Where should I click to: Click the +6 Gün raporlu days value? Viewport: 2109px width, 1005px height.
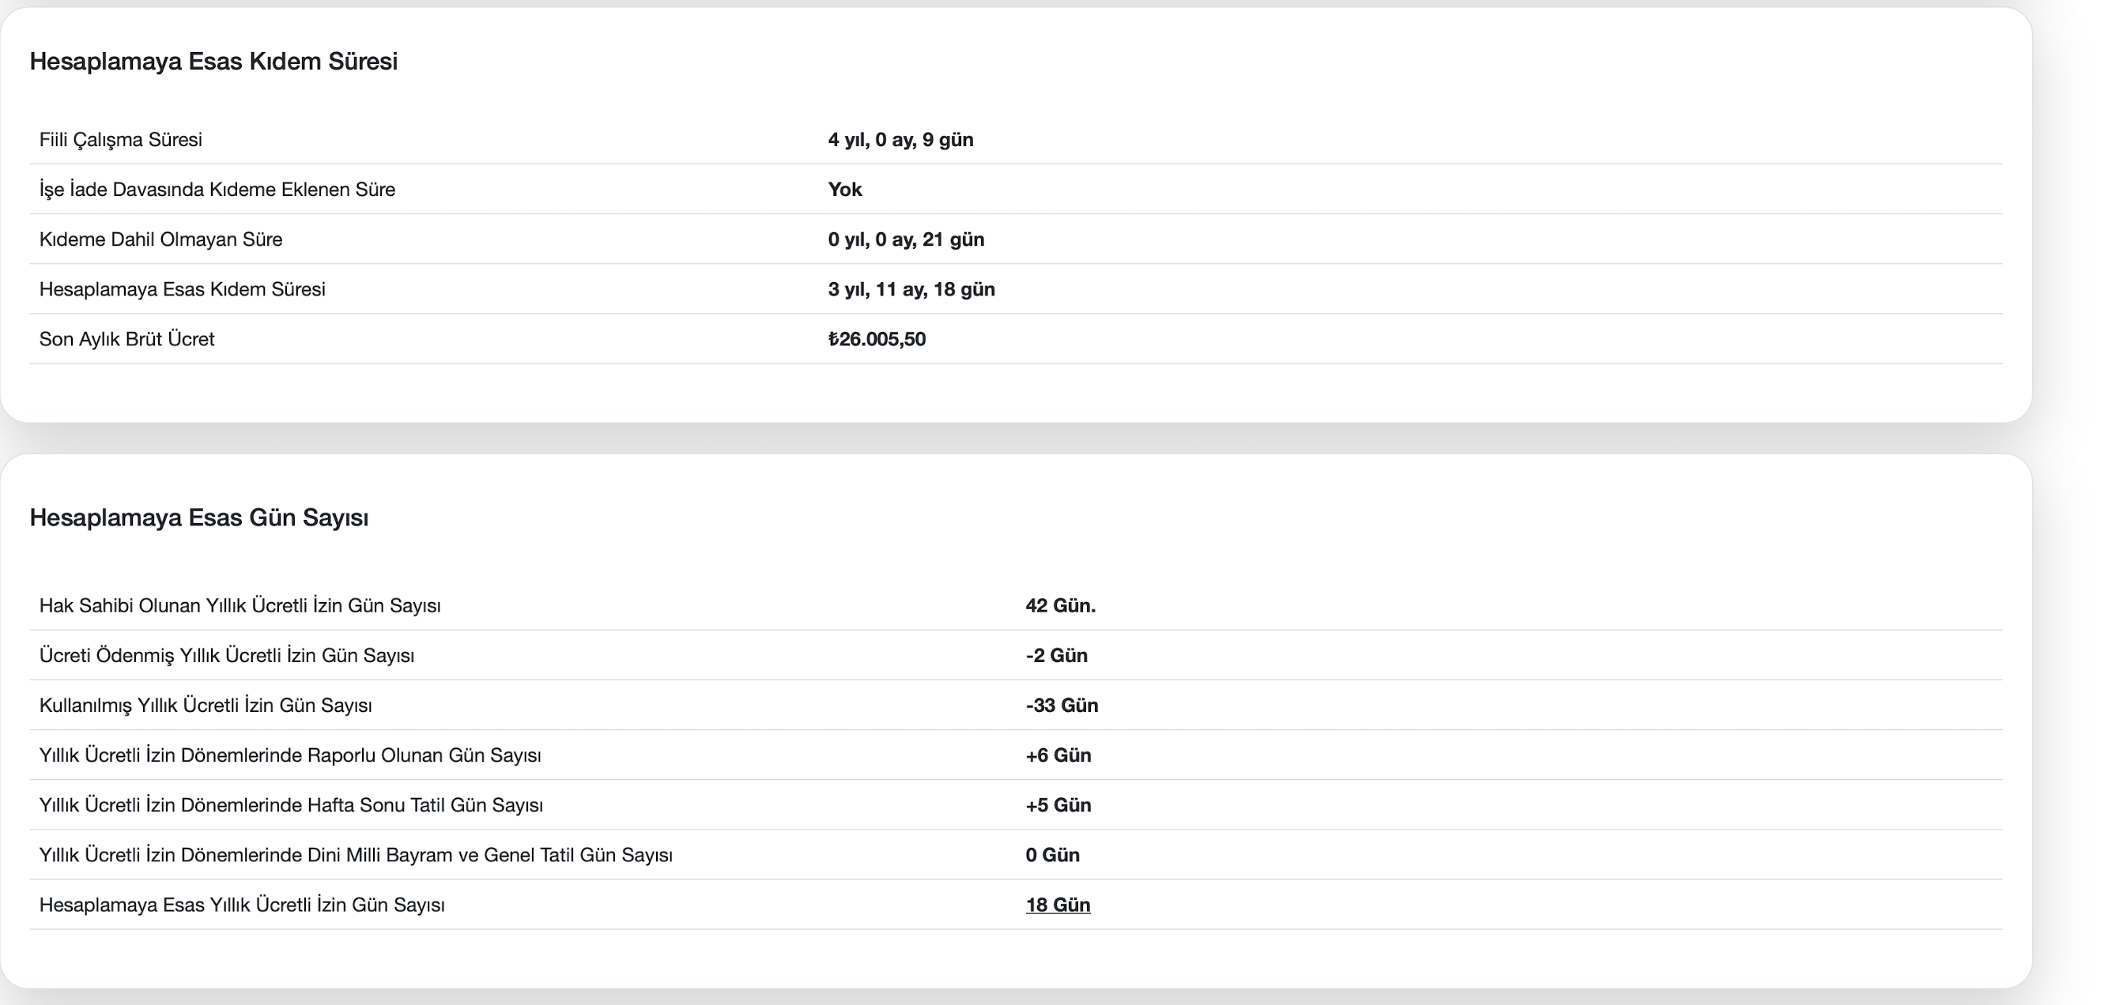pos(1058,755)
